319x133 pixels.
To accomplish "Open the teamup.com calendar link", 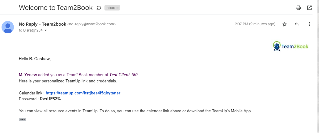I will pos(83,93).
